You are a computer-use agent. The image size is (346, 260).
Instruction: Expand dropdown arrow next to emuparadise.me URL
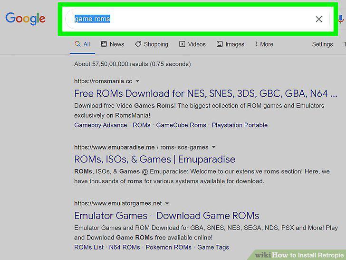[213, 147]
